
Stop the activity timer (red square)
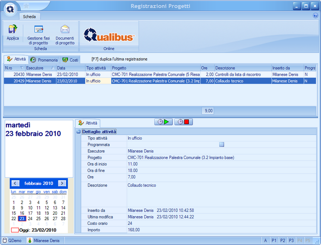[183, 122]
